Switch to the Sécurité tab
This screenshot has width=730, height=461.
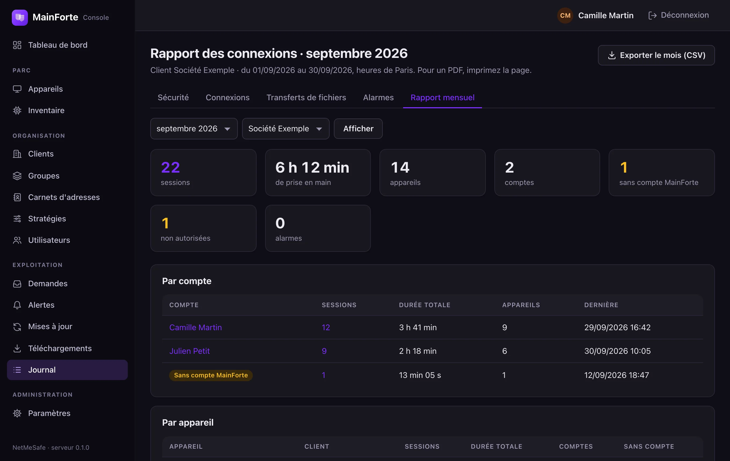coord(173,98)
